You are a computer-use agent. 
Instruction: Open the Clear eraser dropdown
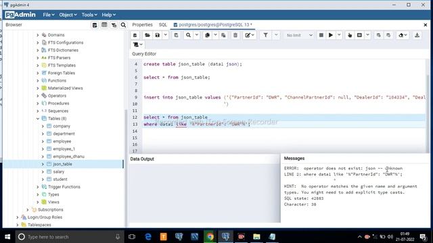tap(403, 35)
